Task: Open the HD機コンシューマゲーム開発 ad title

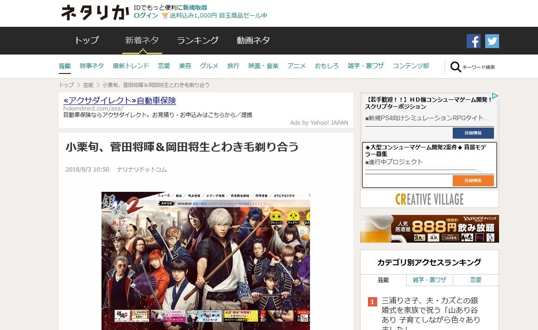Action: [428, 103]
